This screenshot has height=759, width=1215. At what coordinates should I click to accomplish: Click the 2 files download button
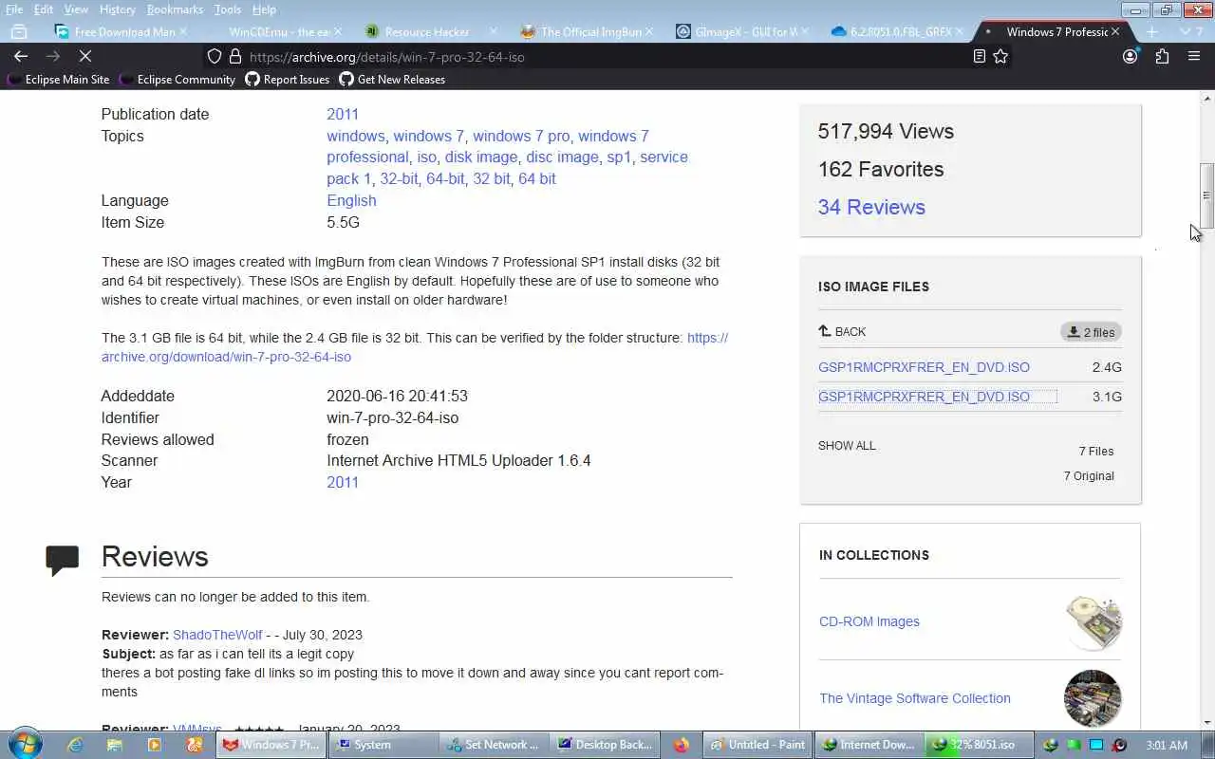point(1091,332)
